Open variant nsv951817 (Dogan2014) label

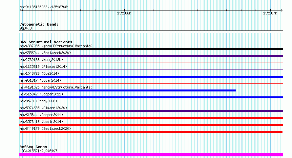point(40,80)
